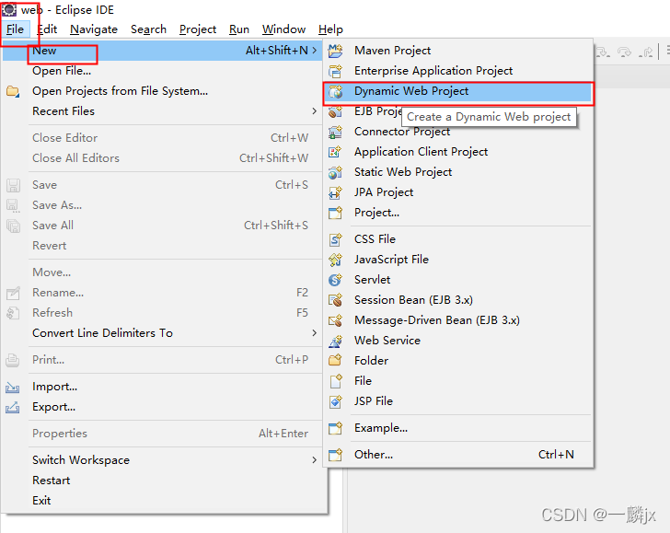Click the EJB Project icon
This screenshot has width=670, height=533.
(335, 111)
